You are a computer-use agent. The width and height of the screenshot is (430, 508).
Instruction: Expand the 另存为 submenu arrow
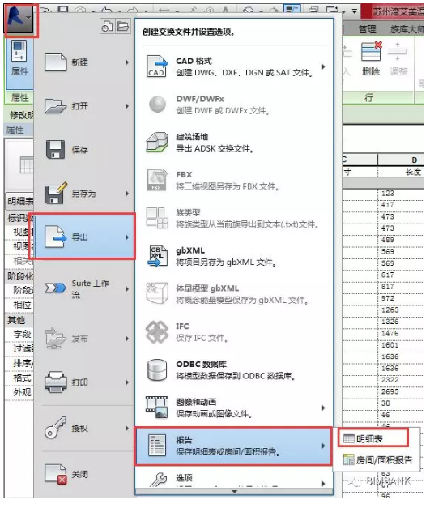coord(127,194)
